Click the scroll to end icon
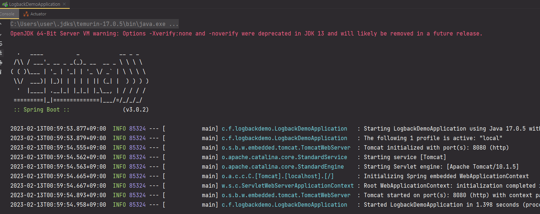The height and width of the screenshot is (214, 540). 1,53
